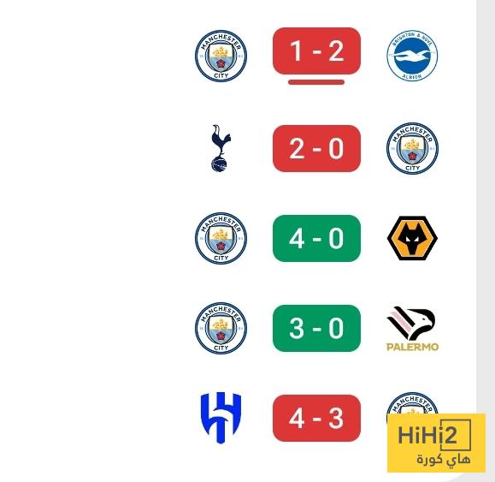This screenshot has width=495, height=482.
Task: Click Manchester City crest beside 3 - 0 score
Action: (x=221, y=328)
